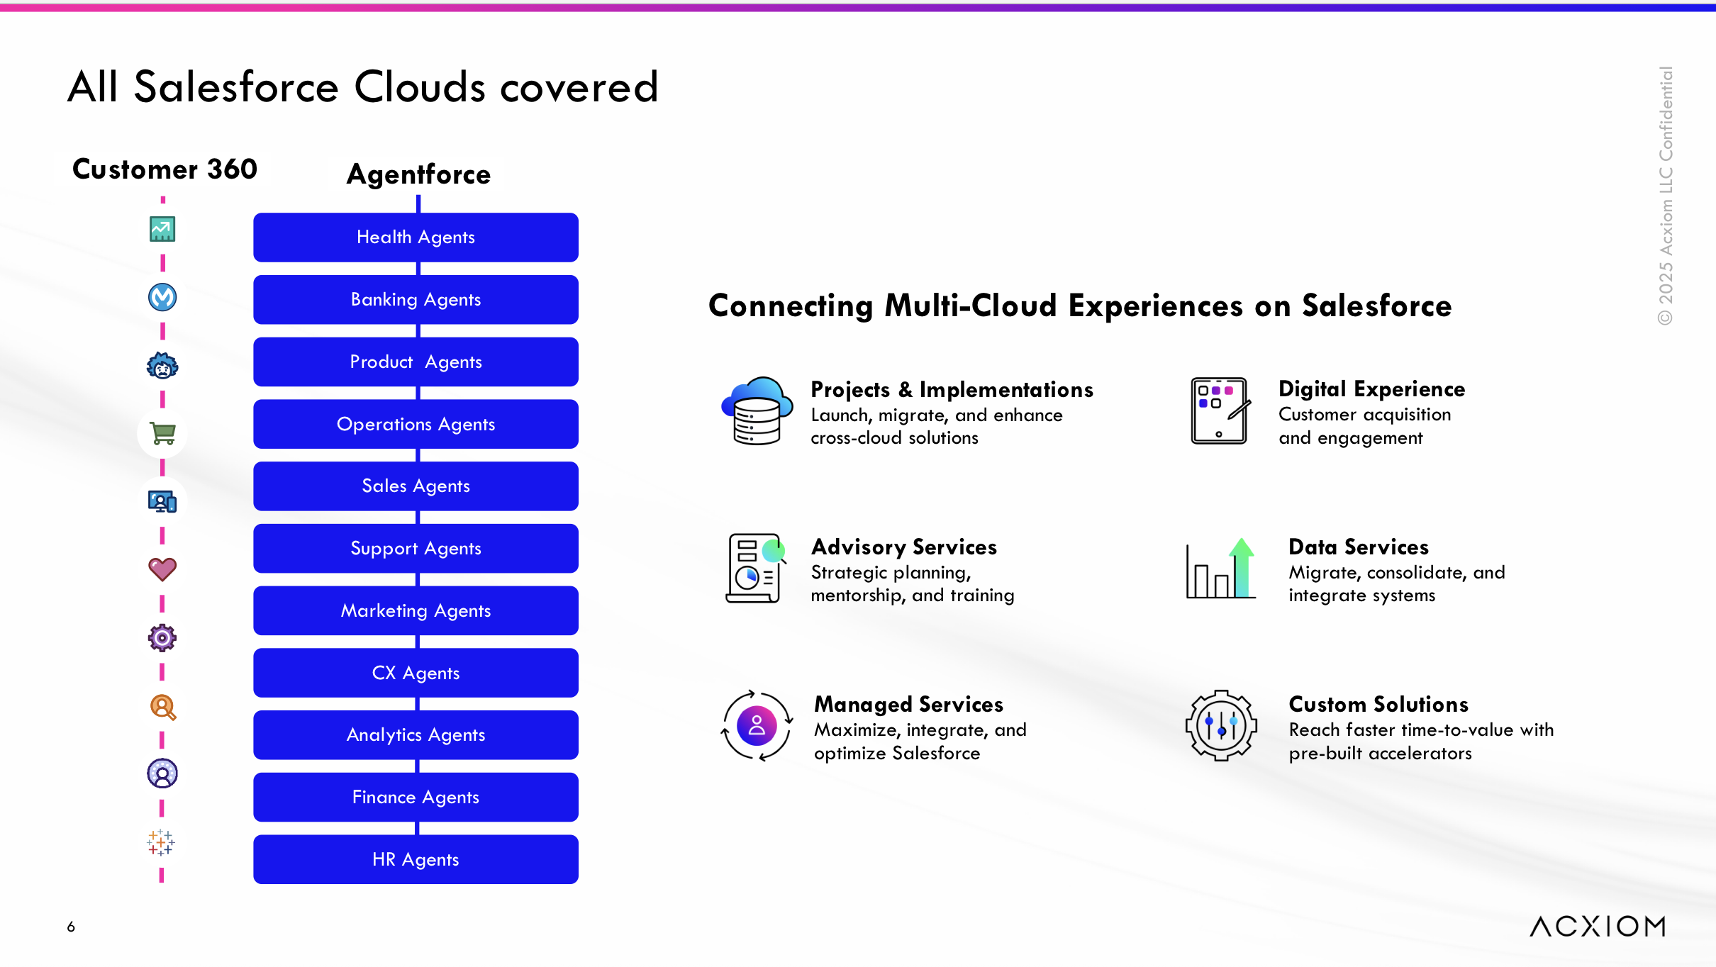Image resolution: width=1716 pixels, height=967 pixels.
Task: Click the Data Services bar chart icon
Action: click(x=1221, y=569)
